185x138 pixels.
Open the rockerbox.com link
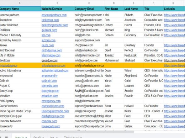tap(50, 20)
